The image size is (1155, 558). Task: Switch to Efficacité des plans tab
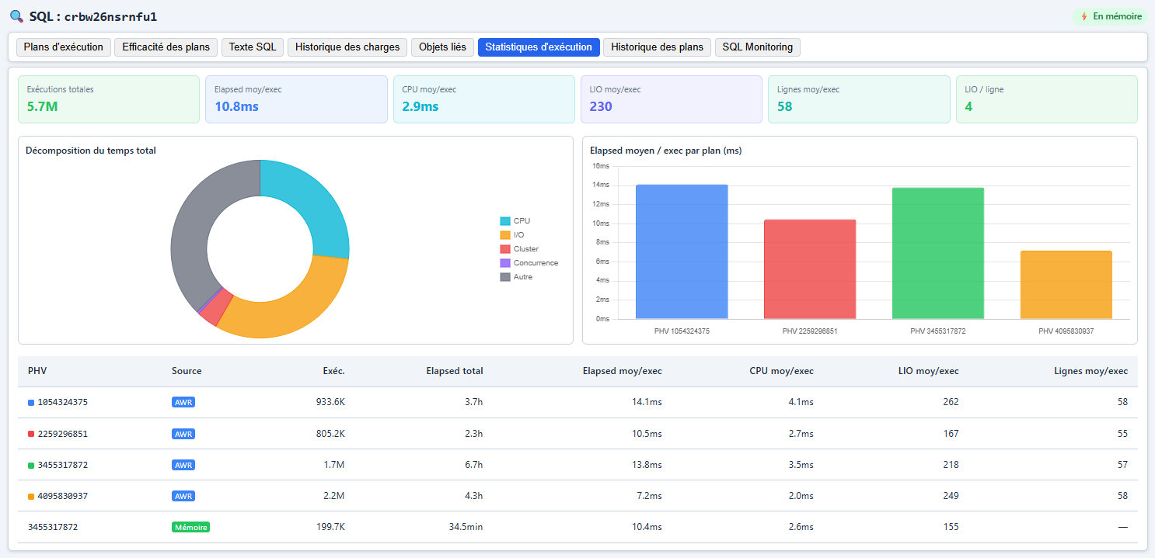click(x=166, y=47)
